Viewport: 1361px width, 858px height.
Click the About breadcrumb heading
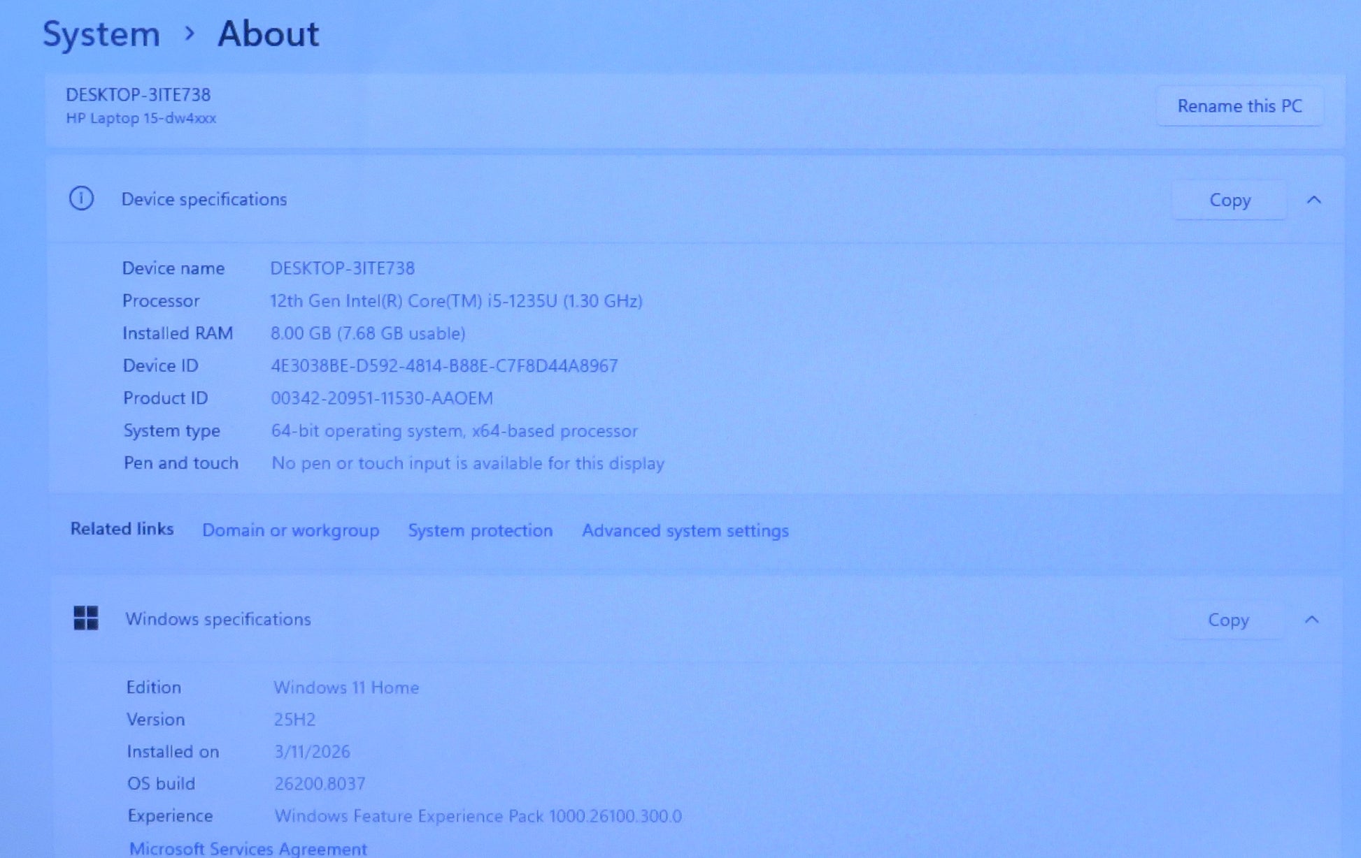tap(268, 34)
